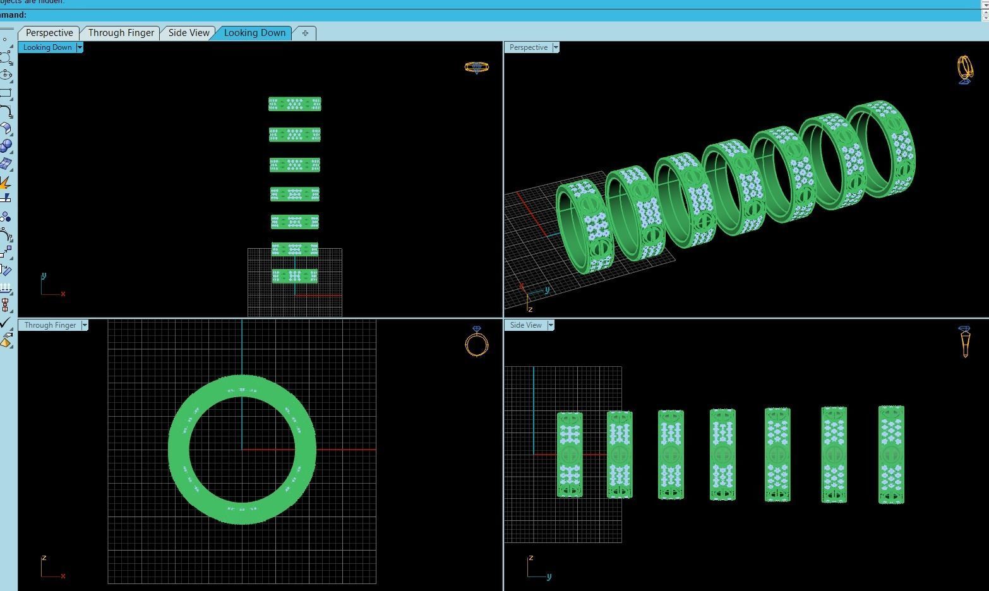Select the leftmost ring in Perspective view
Screen dimensions: 989x591
584,226
